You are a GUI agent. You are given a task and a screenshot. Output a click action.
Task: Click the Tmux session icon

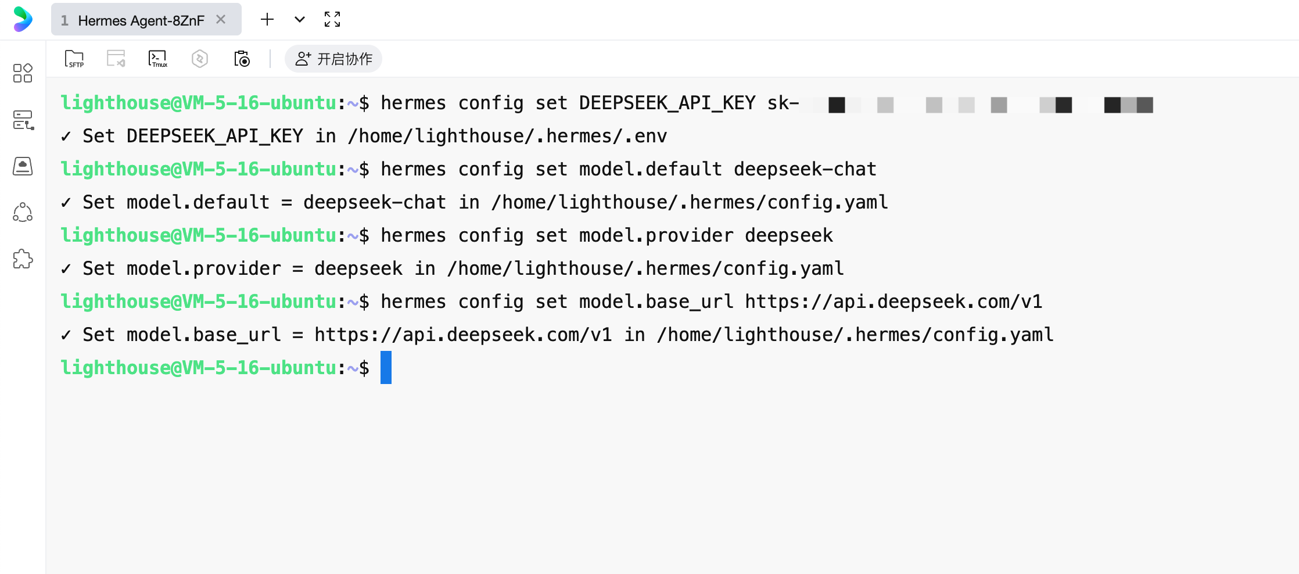point(157,59)
